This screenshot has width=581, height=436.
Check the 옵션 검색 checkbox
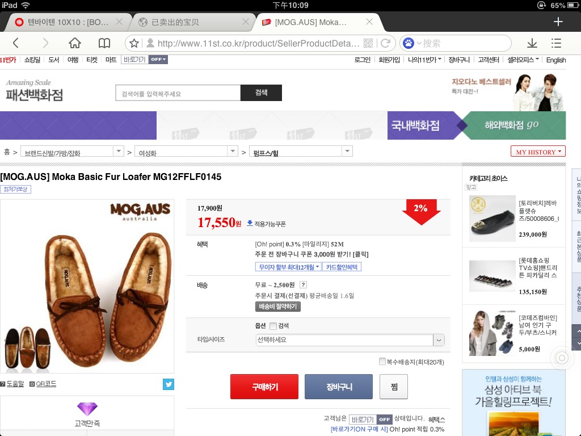tap(273, 326)
